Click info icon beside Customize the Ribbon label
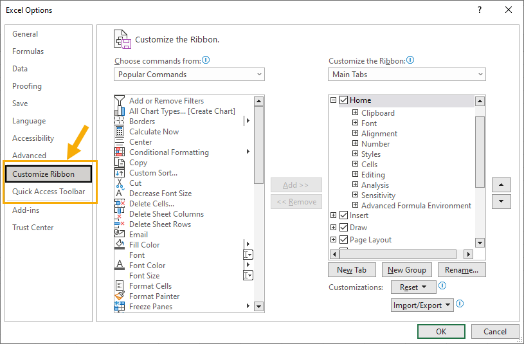 pos(410,60)
